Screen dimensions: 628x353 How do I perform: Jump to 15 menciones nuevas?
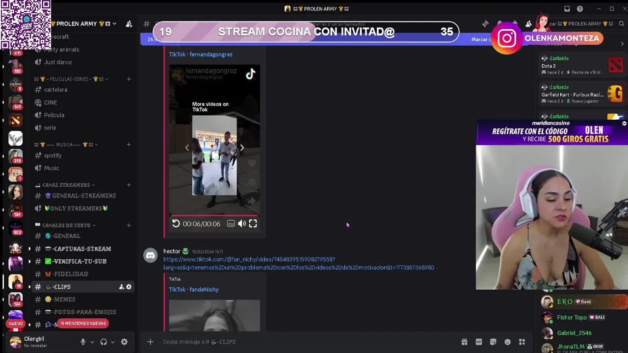tap(82, 324)
